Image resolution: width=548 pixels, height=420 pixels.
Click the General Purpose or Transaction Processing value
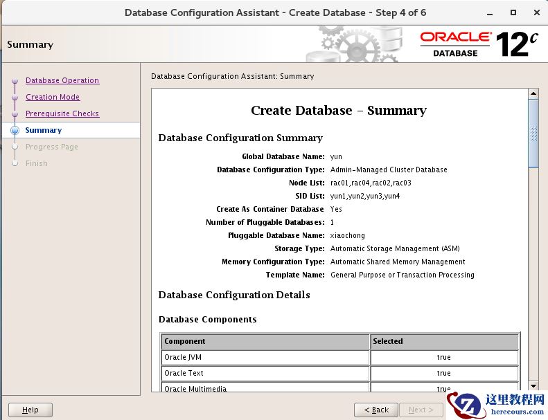pos(403,275)
